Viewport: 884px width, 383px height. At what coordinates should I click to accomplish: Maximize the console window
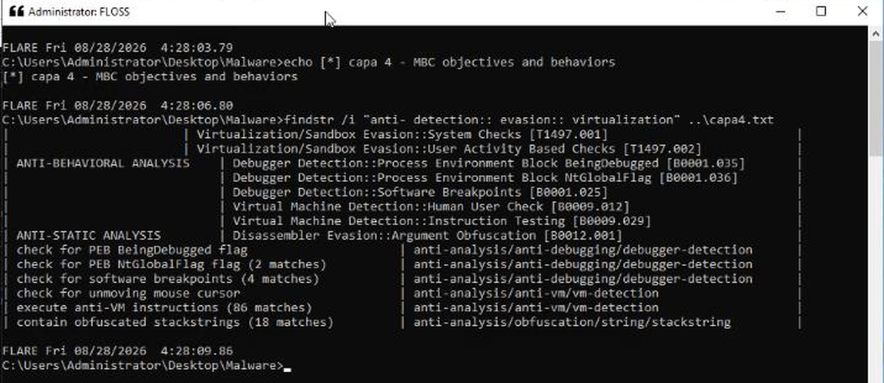821,11
